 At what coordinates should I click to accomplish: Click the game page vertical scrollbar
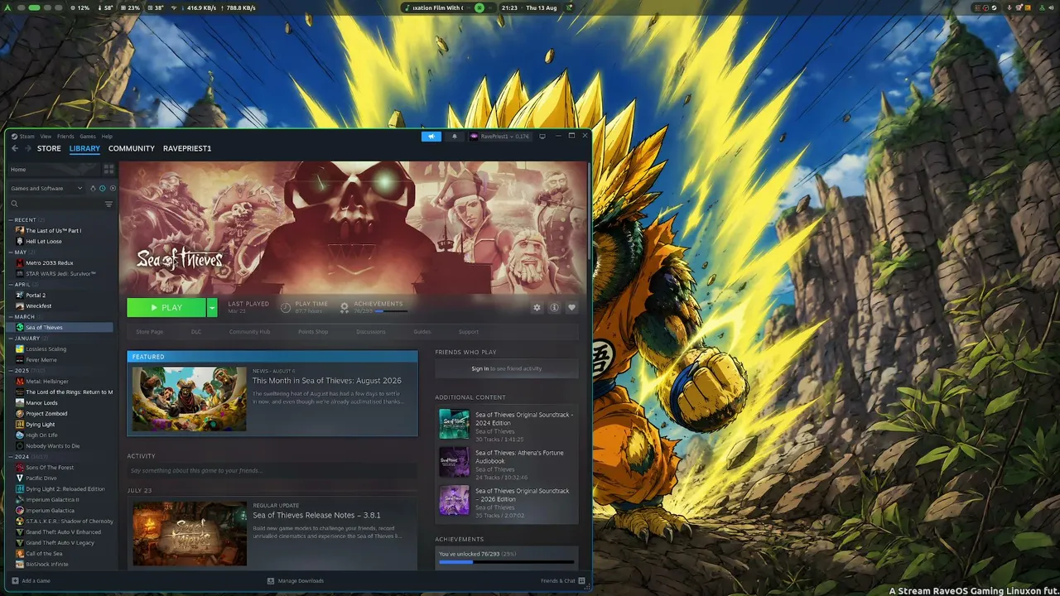589,211
